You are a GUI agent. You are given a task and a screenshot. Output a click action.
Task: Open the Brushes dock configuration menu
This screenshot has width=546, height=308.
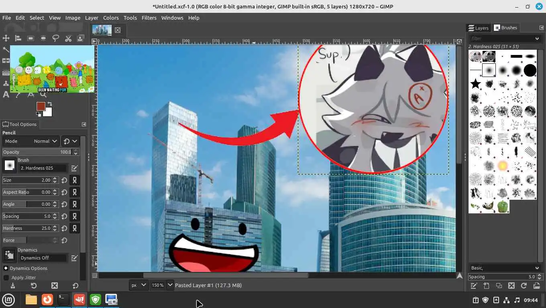(x=541, y=28)
